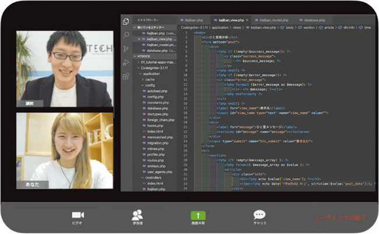Open the 参加者 participants icon
The height and width of the screenshot is (234, 379).
138,215
